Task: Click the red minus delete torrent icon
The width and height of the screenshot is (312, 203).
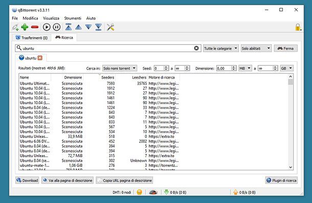Action: tap(35, 27)
